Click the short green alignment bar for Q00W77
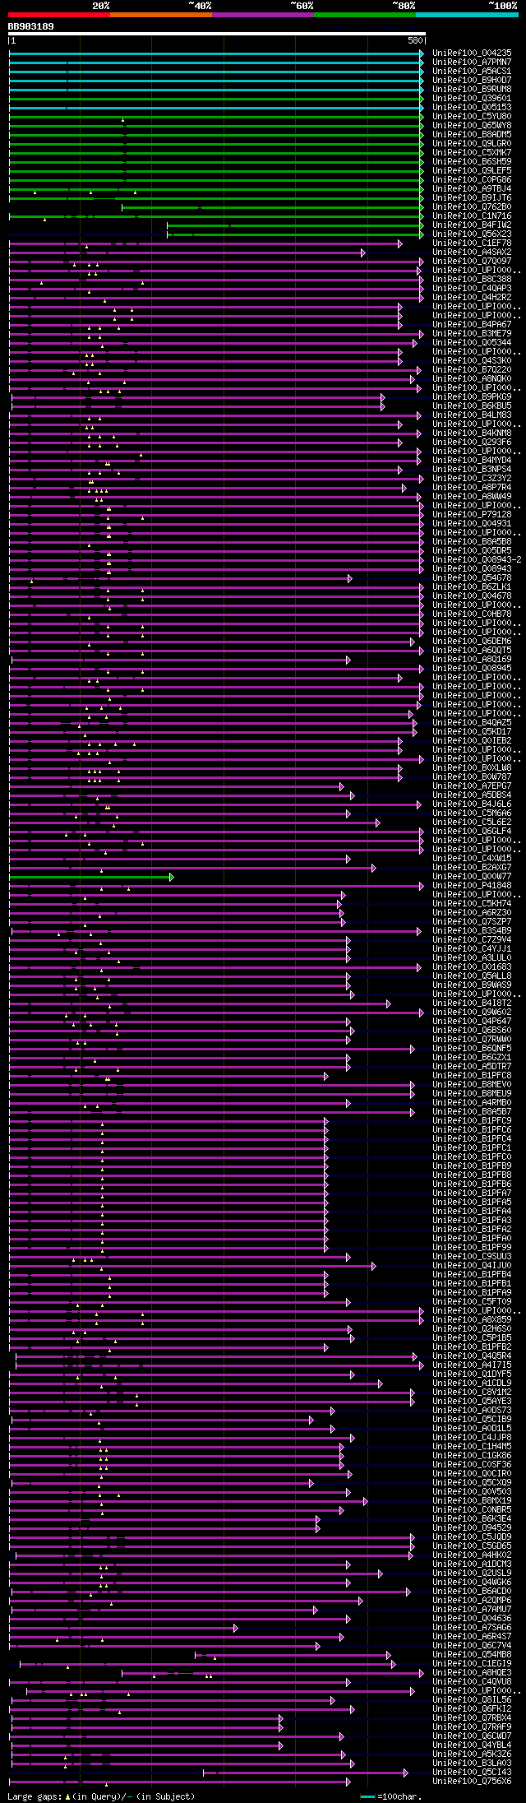Screen dimensions: 526x1803 [90, 877]
